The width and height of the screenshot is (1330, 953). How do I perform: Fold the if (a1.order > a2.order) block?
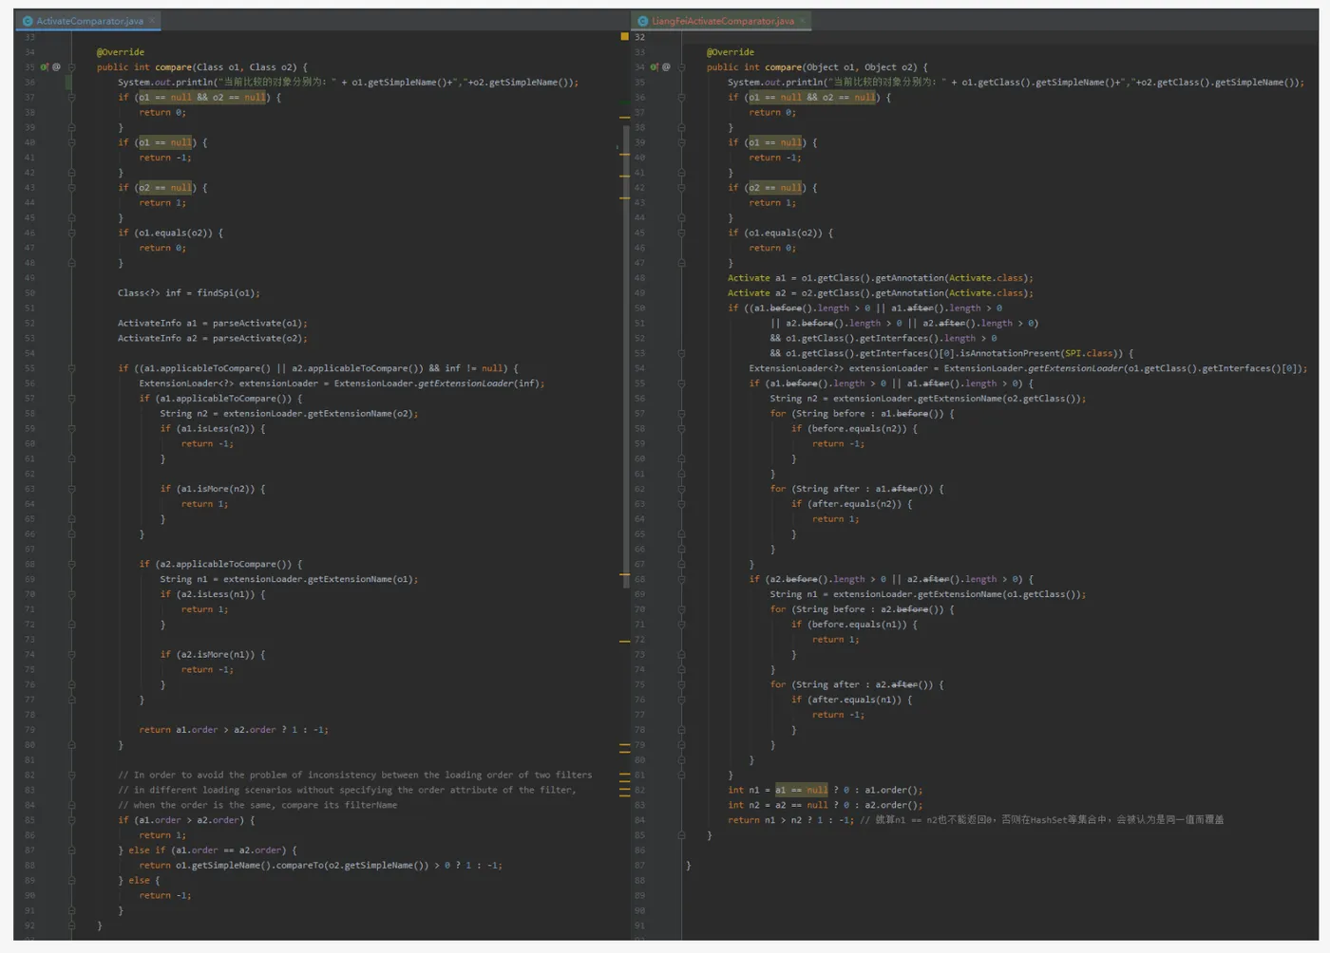[71, 820]
